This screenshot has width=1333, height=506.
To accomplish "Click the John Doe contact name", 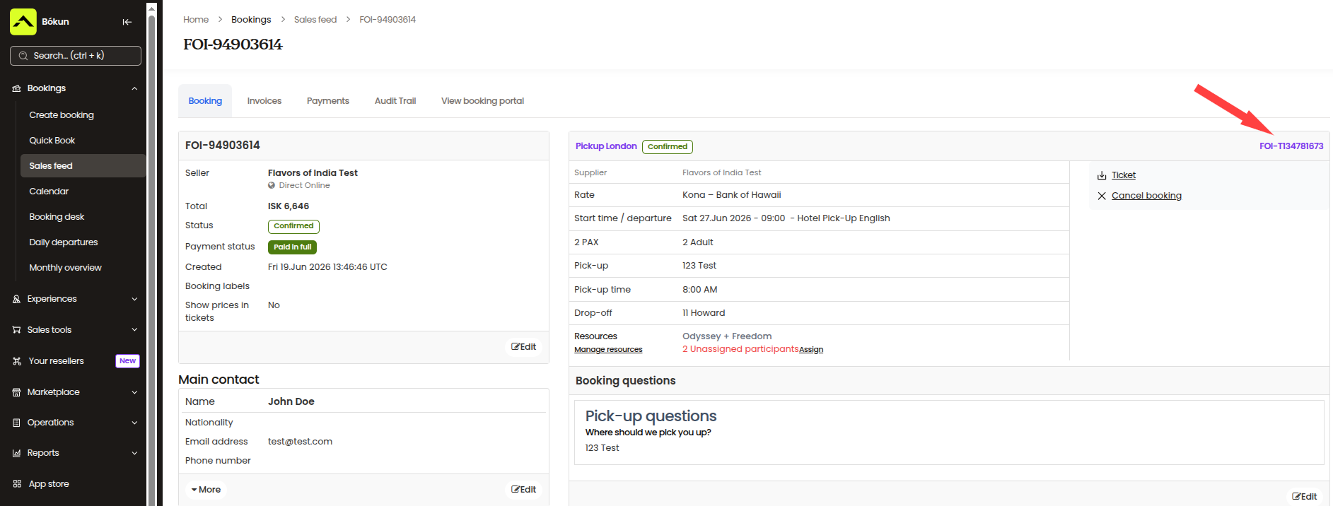I will tap(291, 401).
